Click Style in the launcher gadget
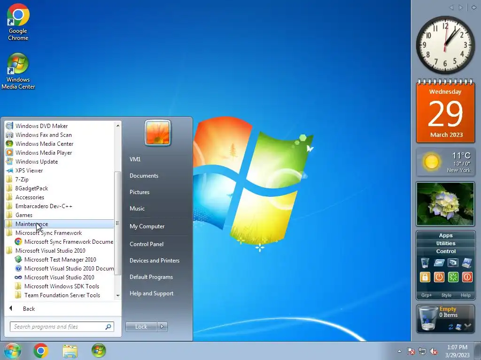 446,295
